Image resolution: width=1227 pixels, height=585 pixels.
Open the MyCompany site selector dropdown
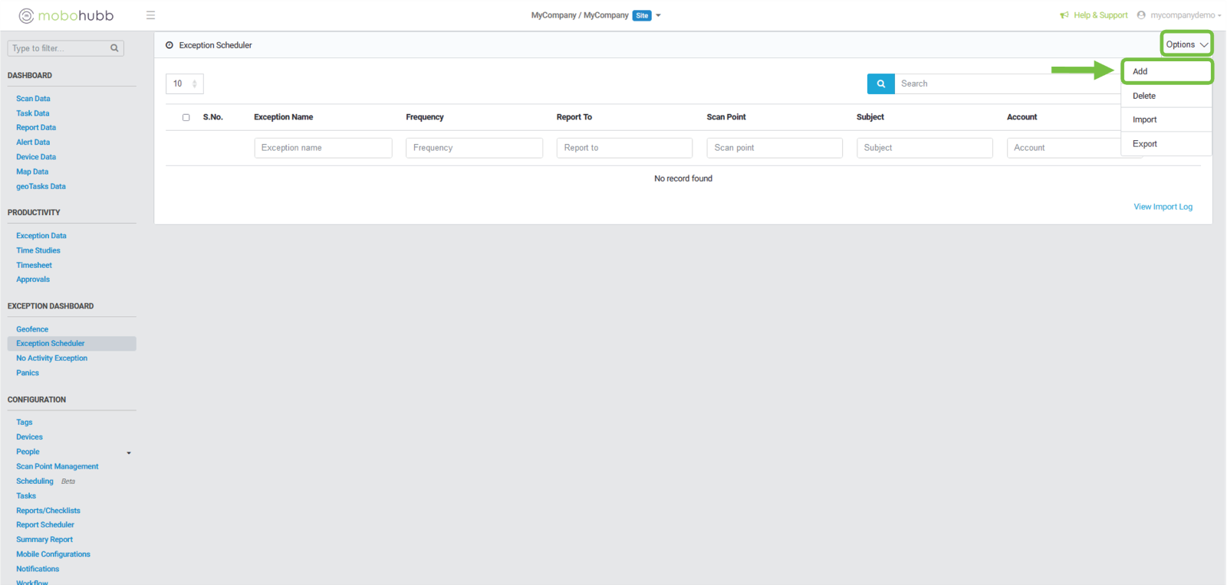658,15
